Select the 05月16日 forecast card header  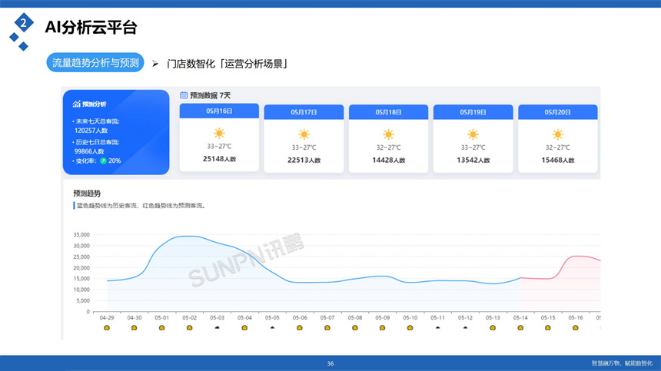click(219, 111)
